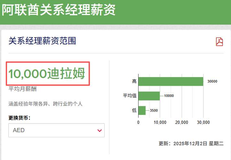This screenshot has width=231, height=160.
Task: Click the 低 axis label
Action: (134, 110)
